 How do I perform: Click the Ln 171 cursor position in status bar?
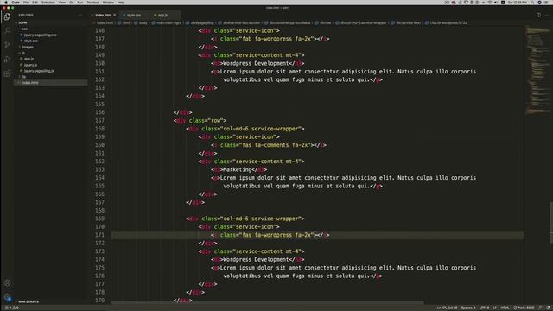pos(447,308)
